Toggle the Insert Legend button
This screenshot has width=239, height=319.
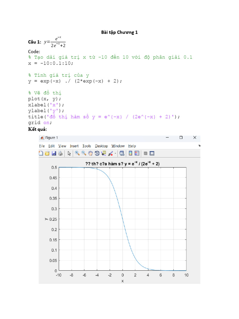pyautogui.click(x=137, y=153)
